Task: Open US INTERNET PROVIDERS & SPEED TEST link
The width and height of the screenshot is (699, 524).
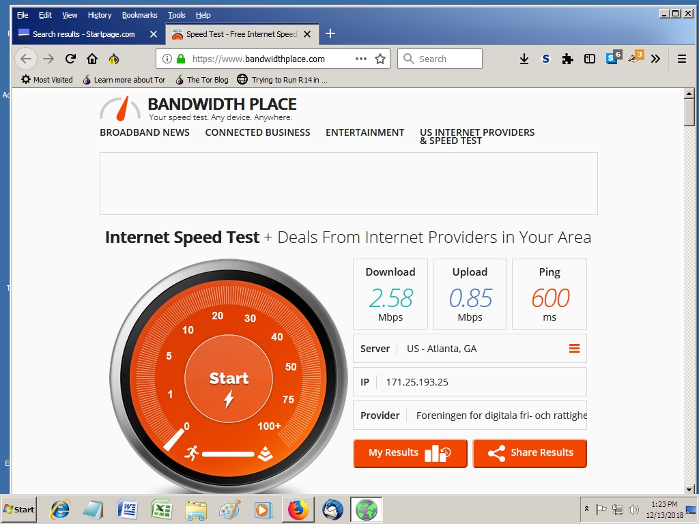Action: [477, 136]
